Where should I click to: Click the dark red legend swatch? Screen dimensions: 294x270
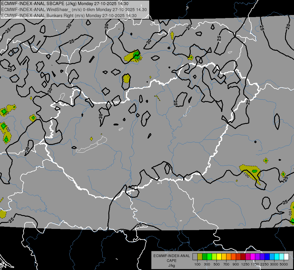click(x=243, y=257)
